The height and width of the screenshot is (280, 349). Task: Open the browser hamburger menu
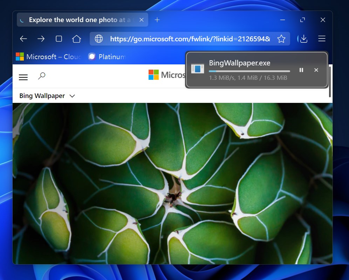pyautogui.click(x=322, y=39)
